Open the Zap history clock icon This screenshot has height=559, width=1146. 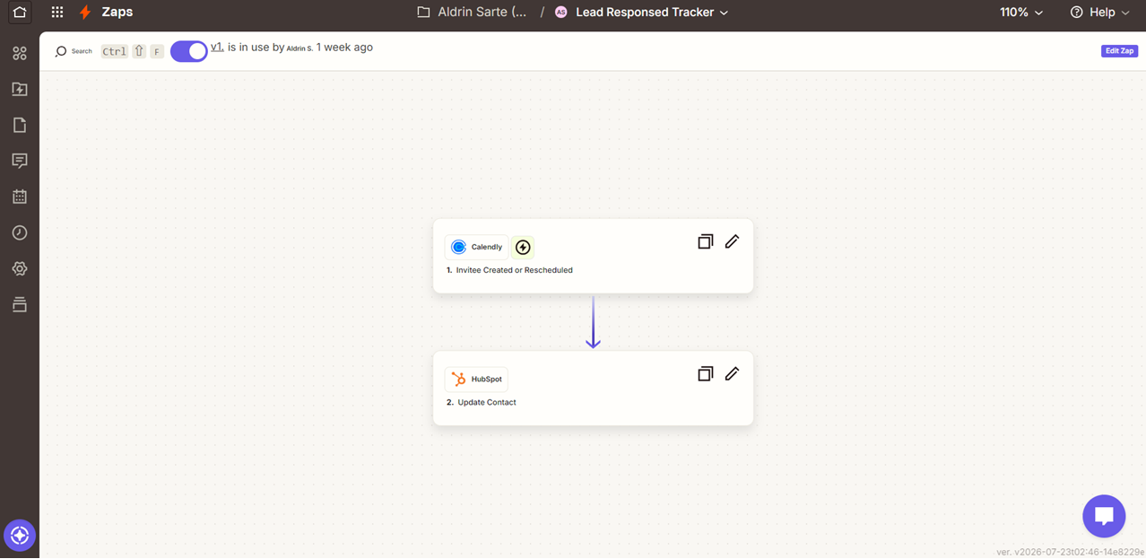(x=20, y=232)
